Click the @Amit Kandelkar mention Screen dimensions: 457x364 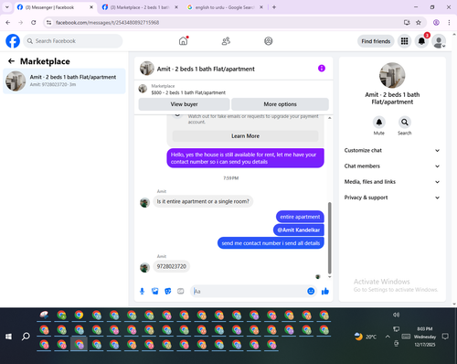pos(299,230)
